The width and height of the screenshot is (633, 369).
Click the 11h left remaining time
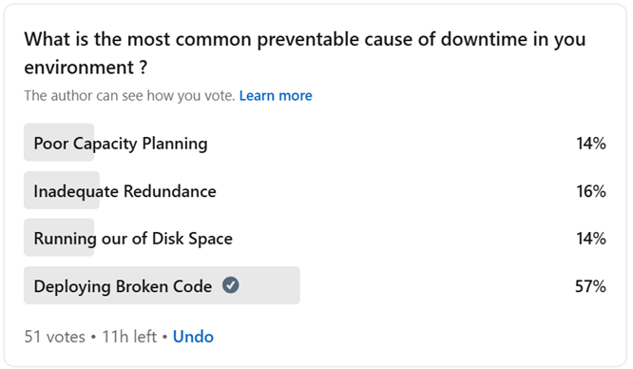[129, 337]
